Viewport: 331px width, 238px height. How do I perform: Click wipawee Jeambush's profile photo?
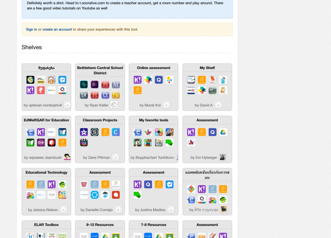tap(67, 157)
